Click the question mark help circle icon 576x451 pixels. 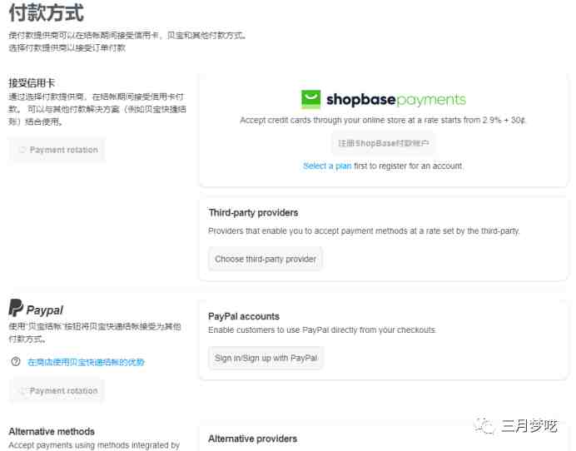coord(16,362)
